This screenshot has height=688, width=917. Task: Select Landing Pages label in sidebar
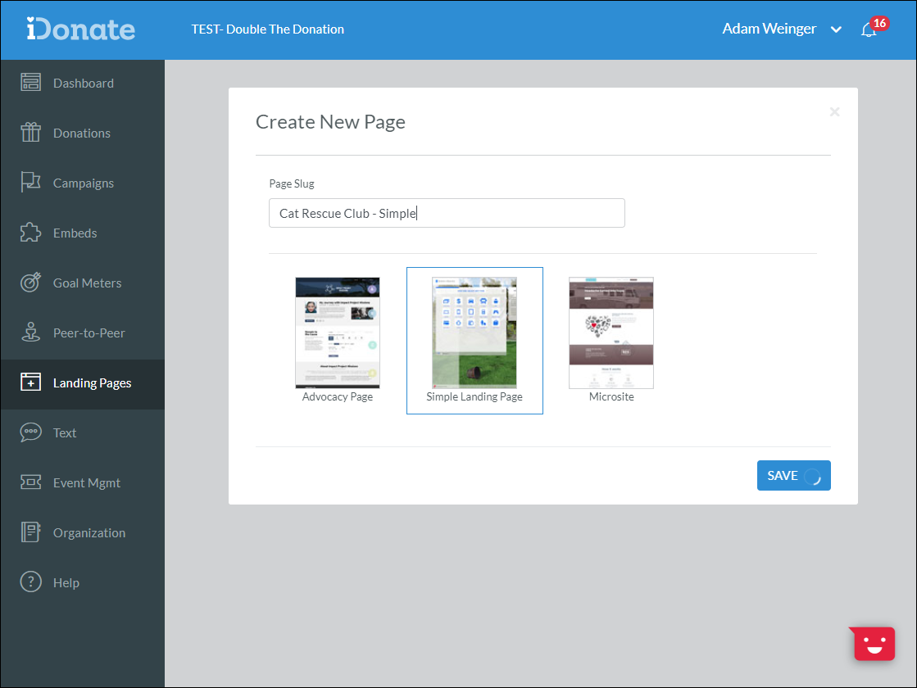pyautogui.click(x=93, y=382)
